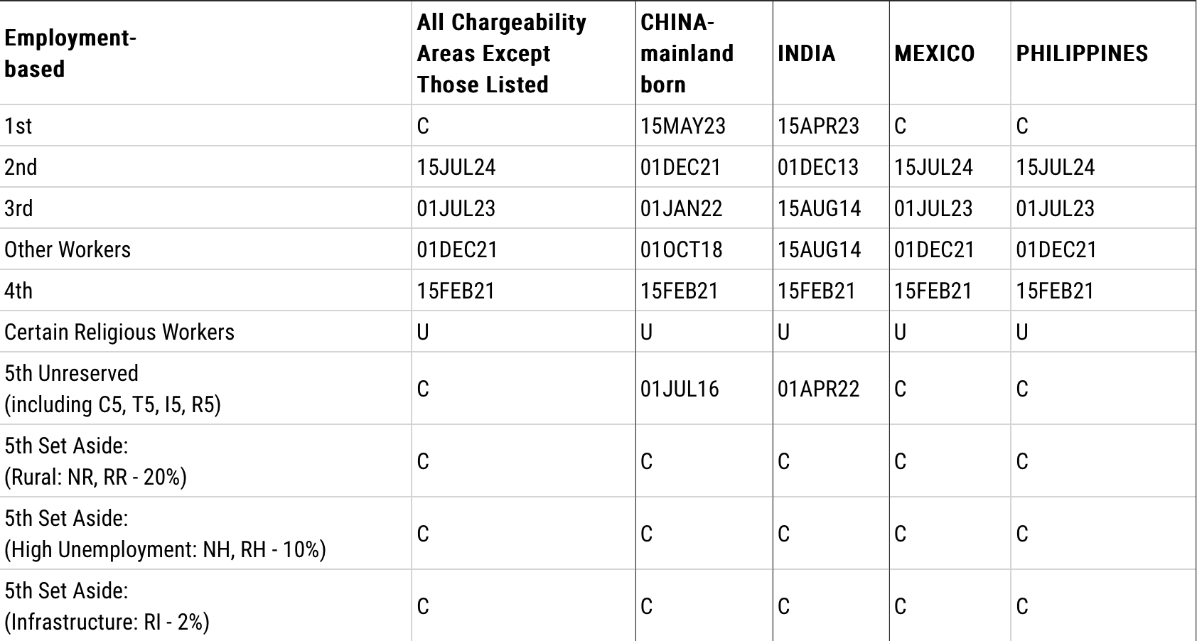This screenshot has width=1197, height=641.
Task: Select the High Unemployment set aside label
Action: [x=165, y=534]
